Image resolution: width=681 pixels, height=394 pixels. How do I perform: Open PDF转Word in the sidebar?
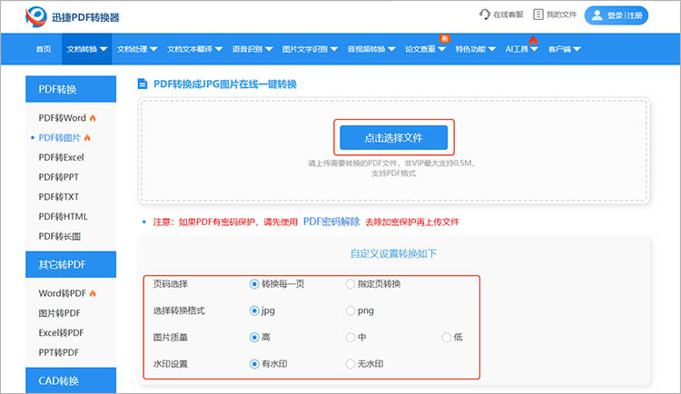coord(62,118)
